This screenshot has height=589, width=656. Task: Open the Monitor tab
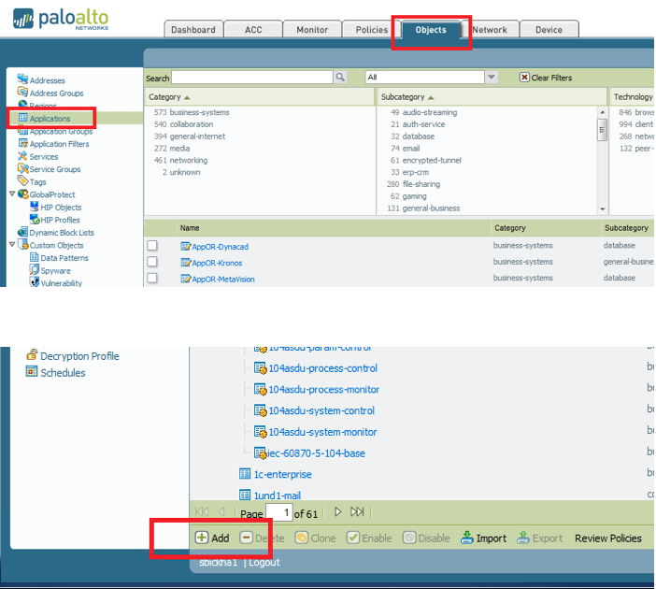pos(312,29)
